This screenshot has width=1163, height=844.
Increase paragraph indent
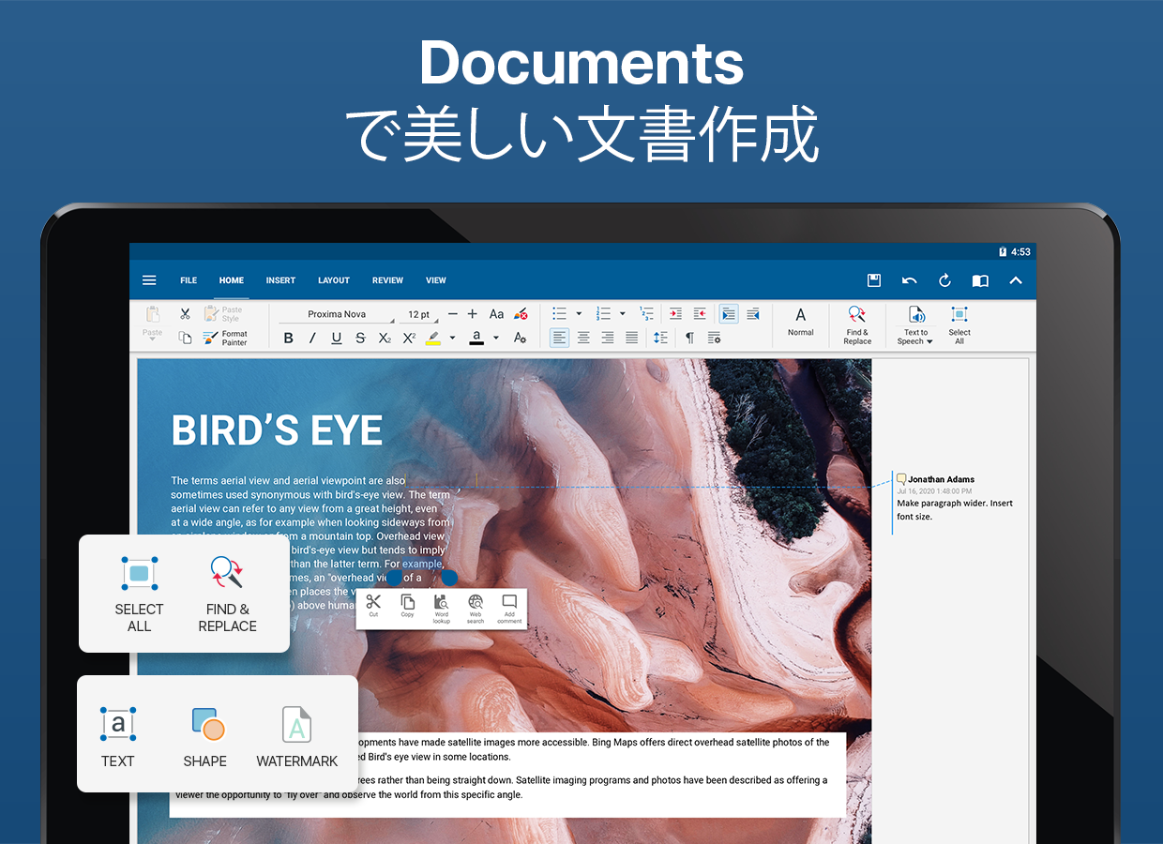coord(675,314)
